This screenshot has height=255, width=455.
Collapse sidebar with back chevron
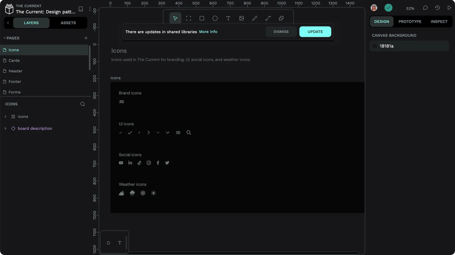click(8, 23)
